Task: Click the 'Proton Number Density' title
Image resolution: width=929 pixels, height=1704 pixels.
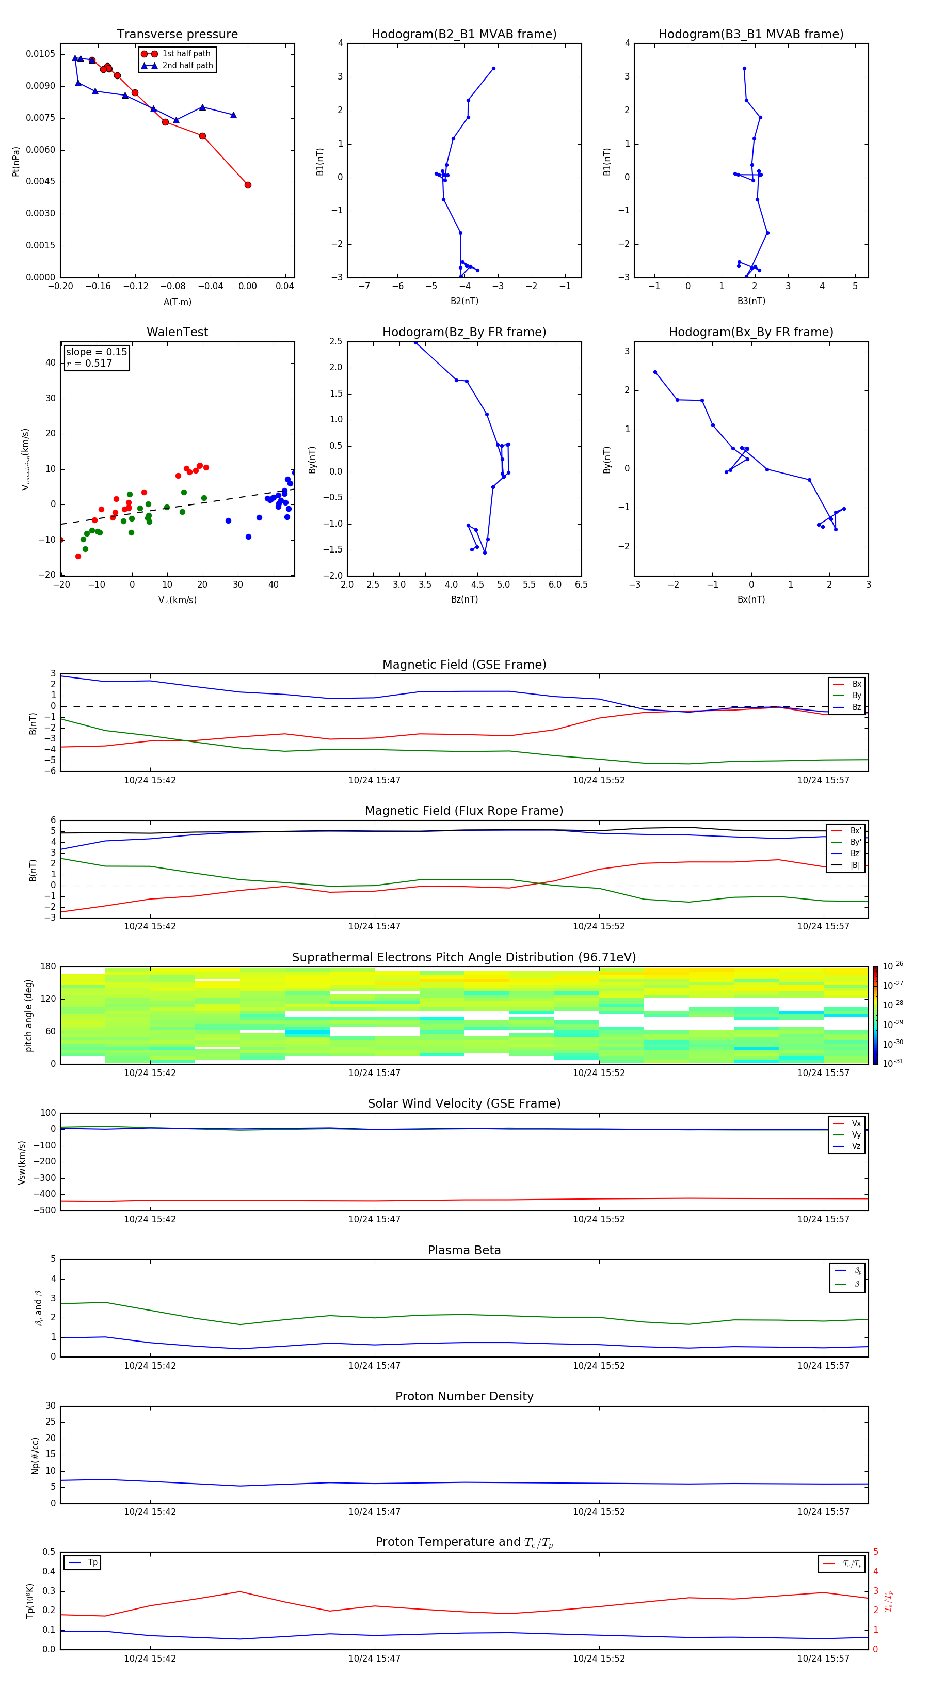Action: [464, 1396]
